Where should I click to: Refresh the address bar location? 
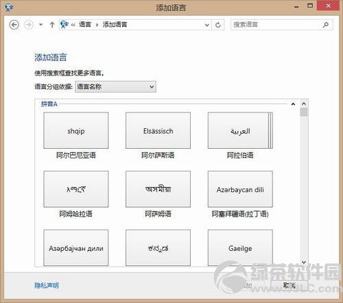coord(218,25)
